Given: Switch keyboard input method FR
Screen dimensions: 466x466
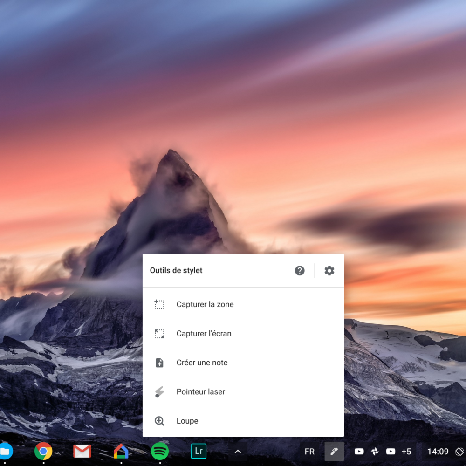Looking at the screenshot, I should pyautogui.click(x=309, y=452).
